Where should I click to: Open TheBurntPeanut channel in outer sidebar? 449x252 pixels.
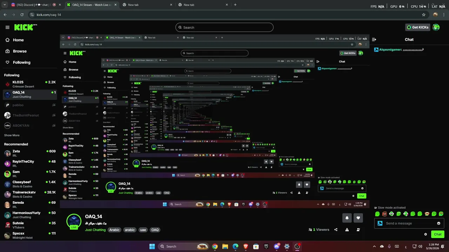[30, 115]
